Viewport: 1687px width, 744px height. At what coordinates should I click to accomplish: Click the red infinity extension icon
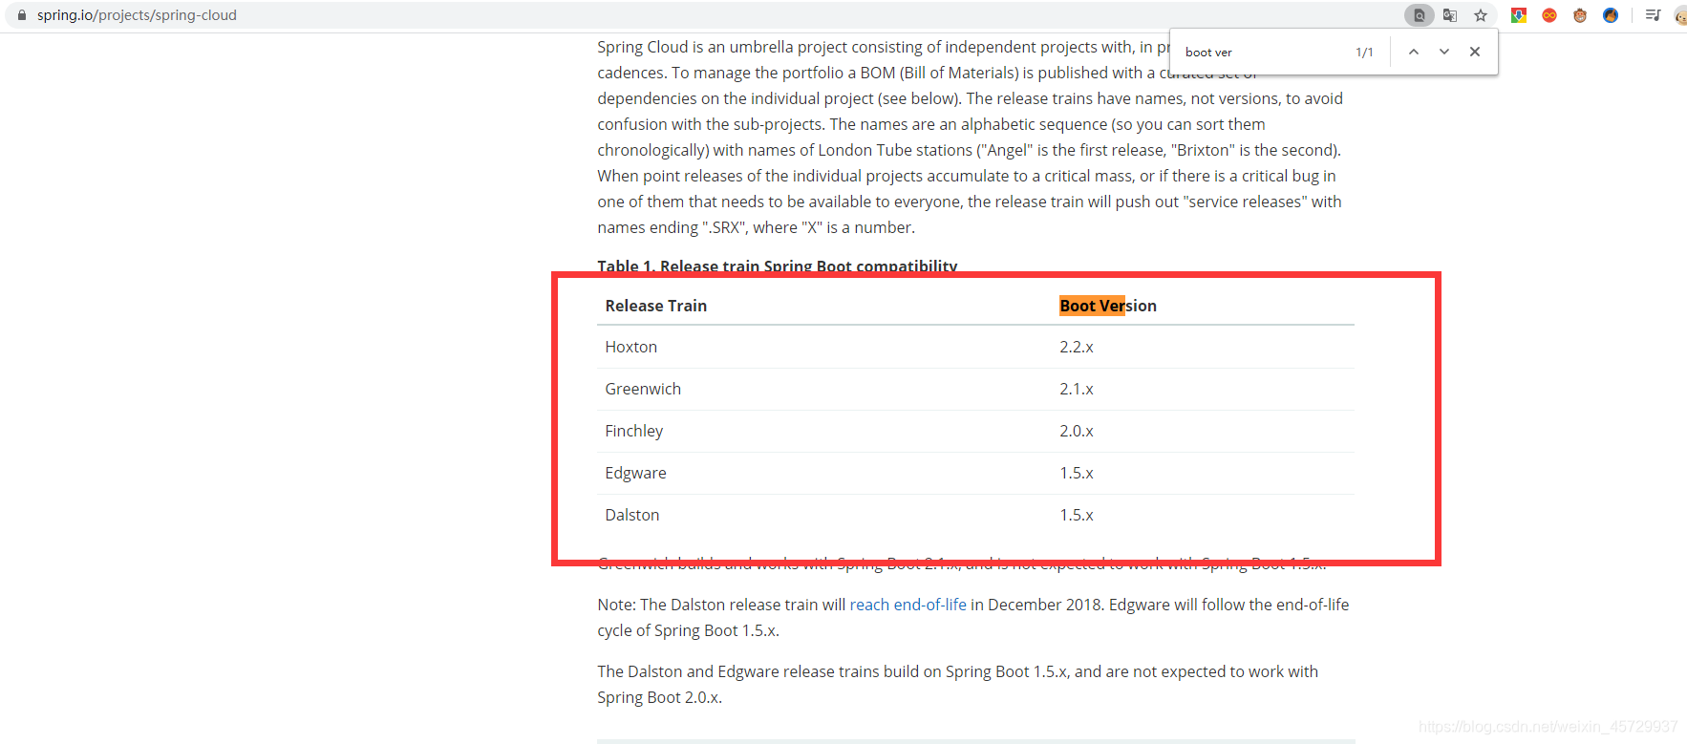(1549, 15)
